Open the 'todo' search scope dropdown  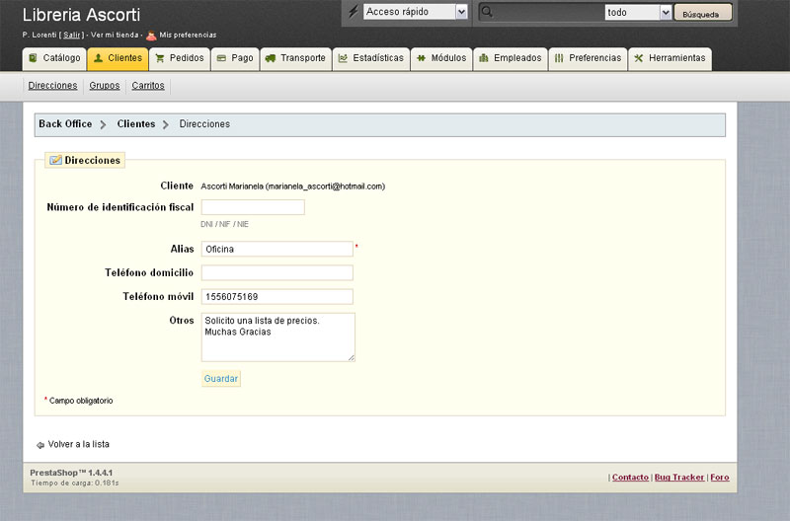coord(638,12)
